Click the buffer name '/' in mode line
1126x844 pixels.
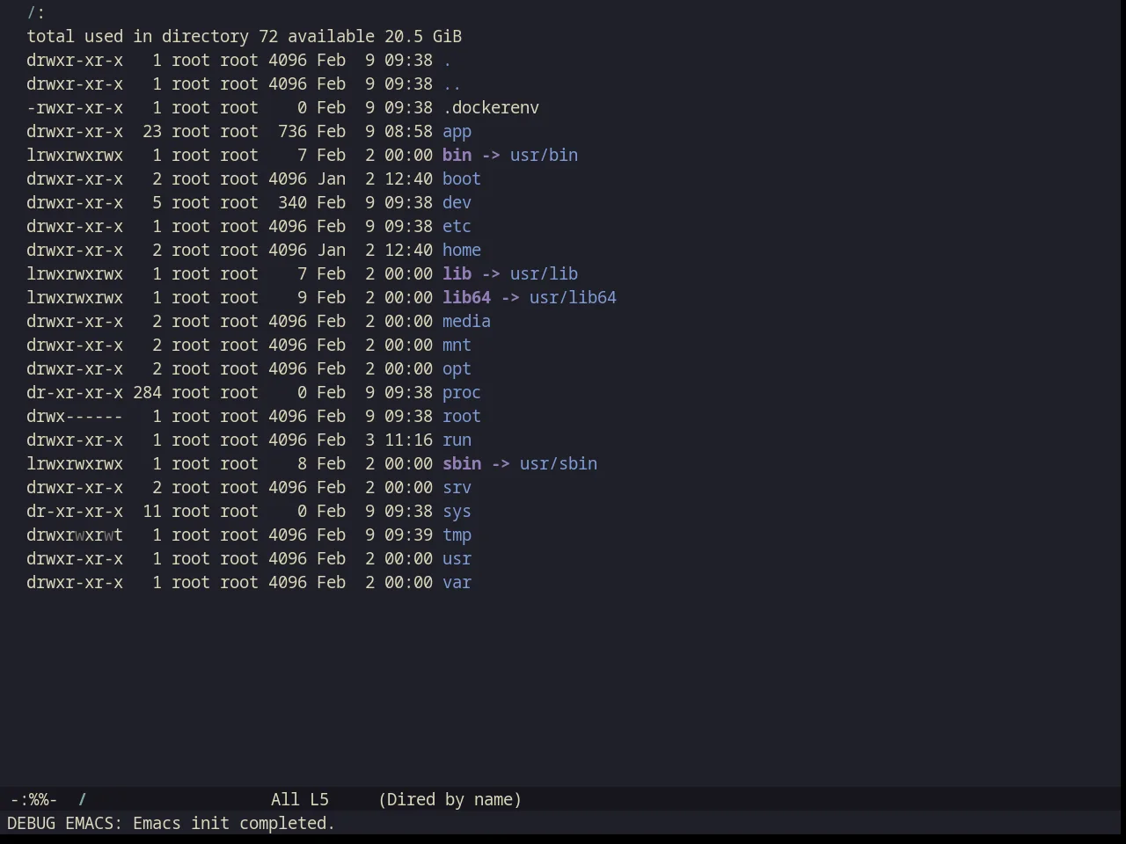83,800
